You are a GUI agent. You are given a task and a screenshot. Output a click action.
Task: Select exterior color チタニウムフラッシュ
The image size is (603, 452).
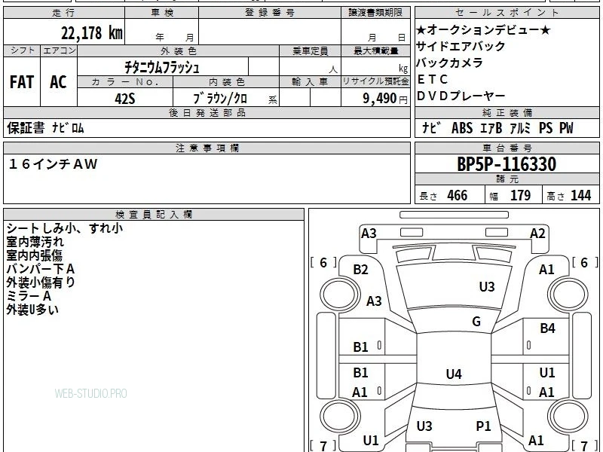coord(162,68)
